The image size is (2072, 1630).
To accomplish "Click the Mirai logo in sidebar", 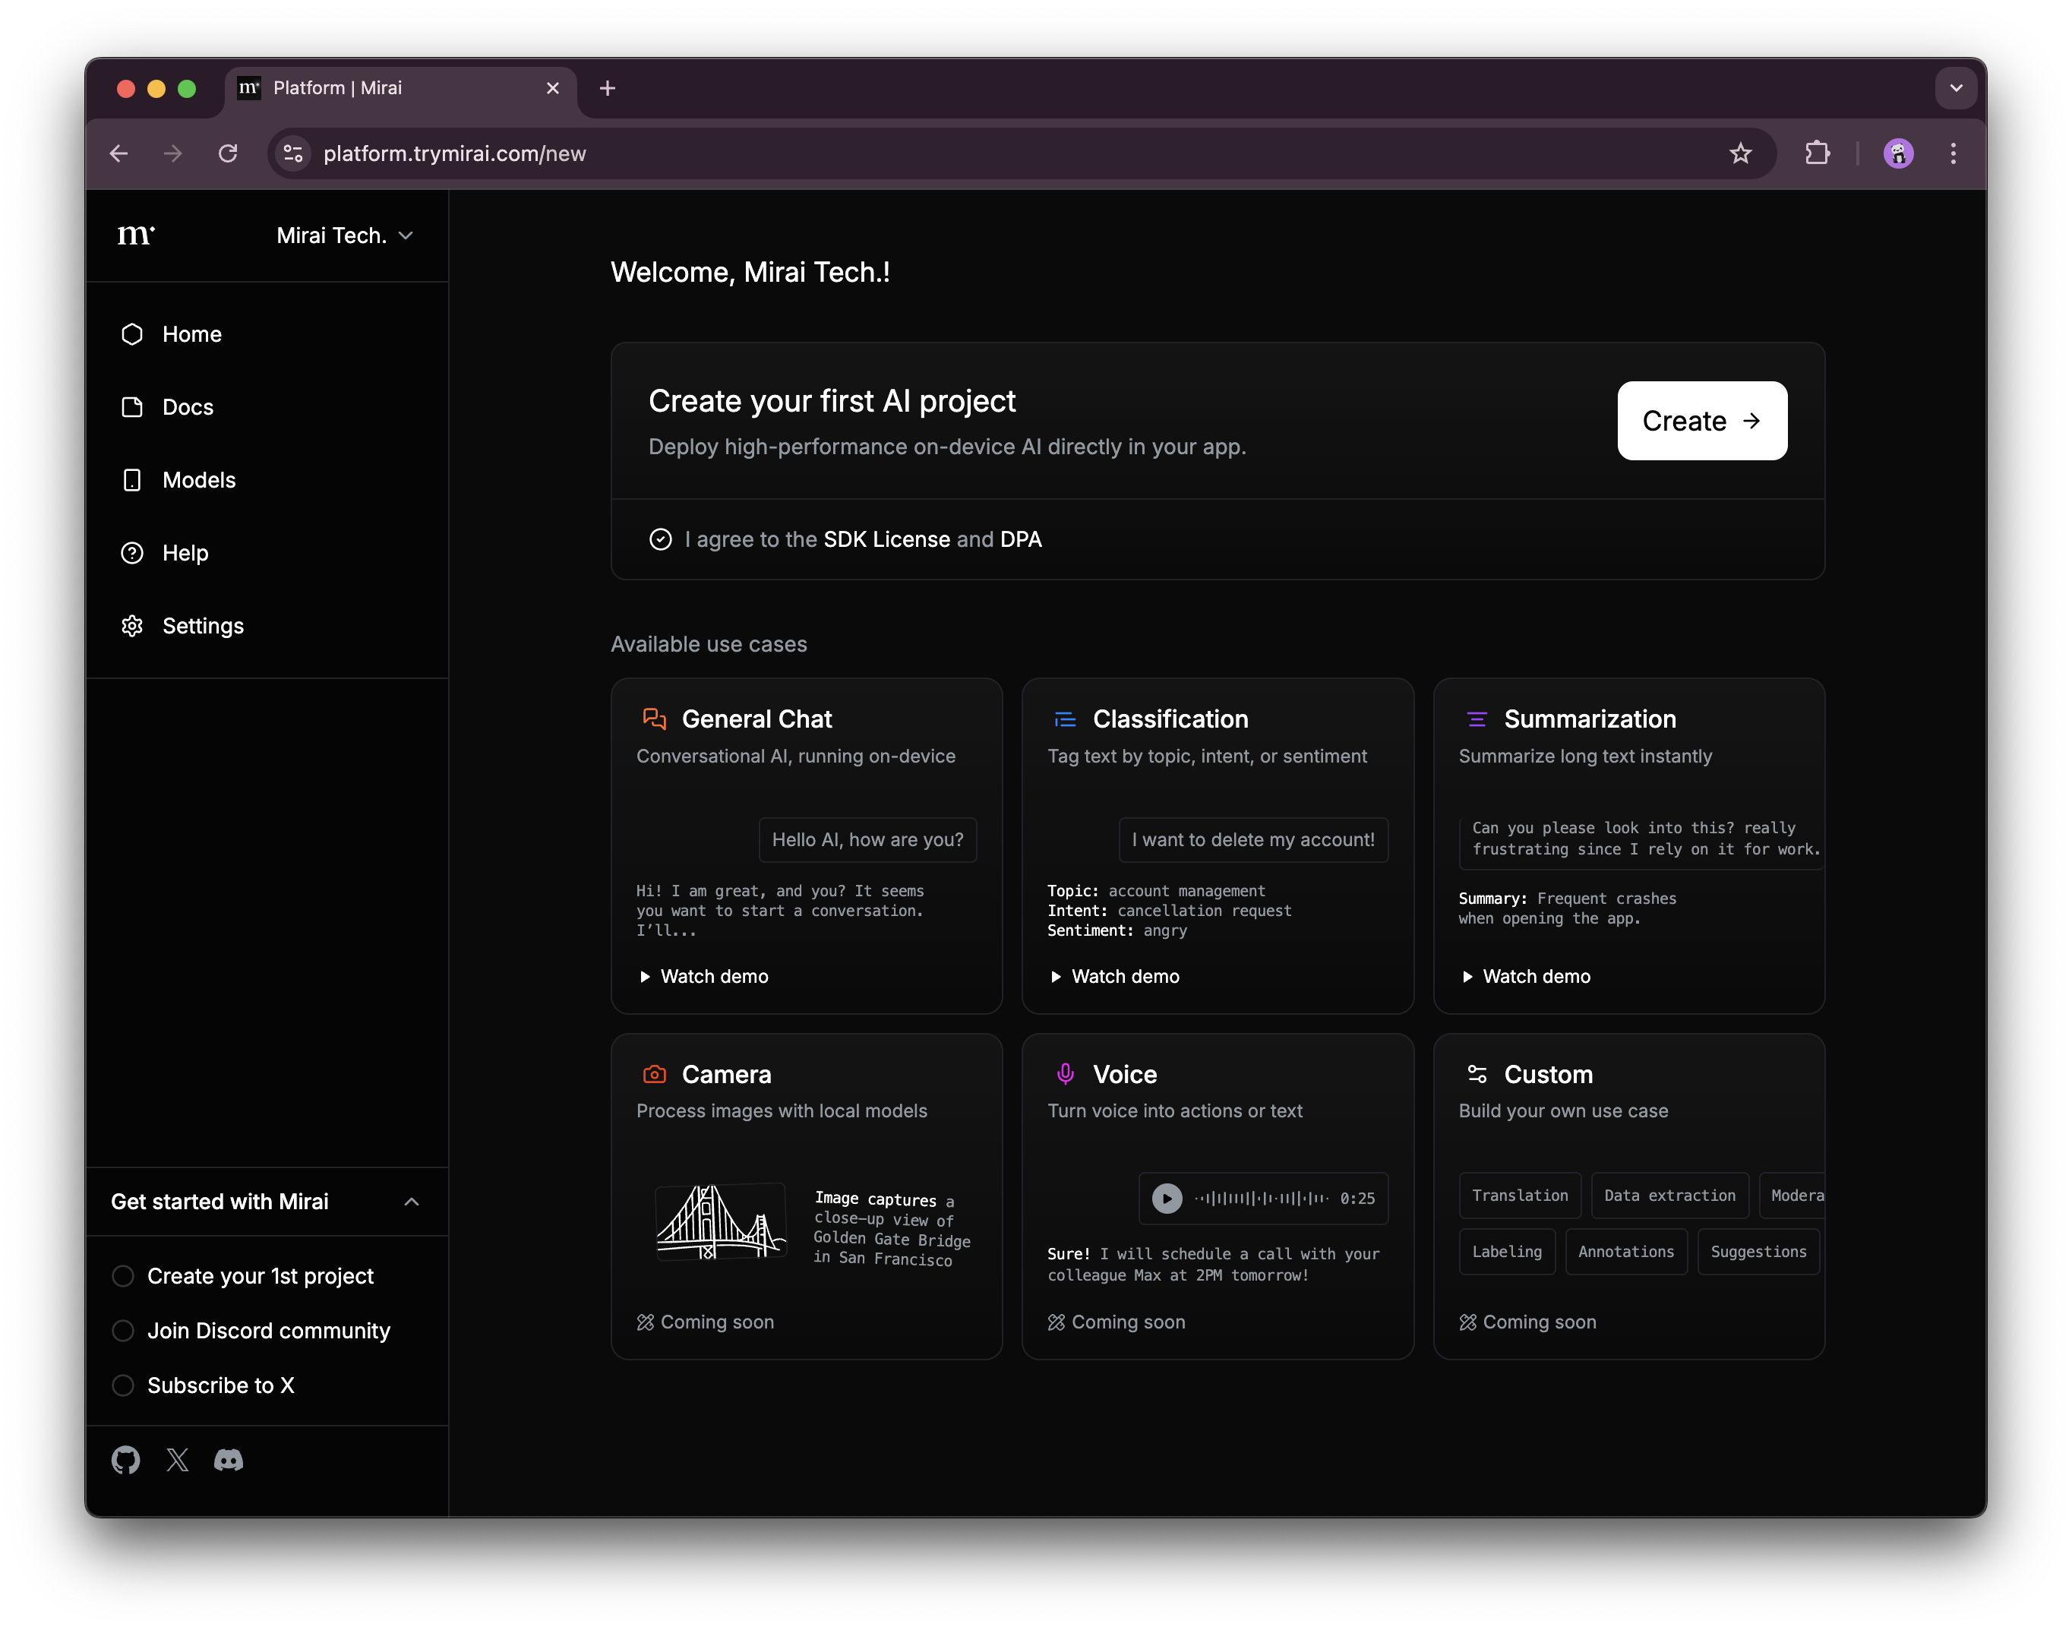I will 135,235.
